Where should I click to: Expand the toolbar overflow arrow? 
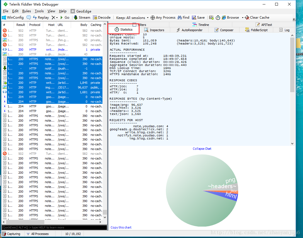tap(294, 19)
